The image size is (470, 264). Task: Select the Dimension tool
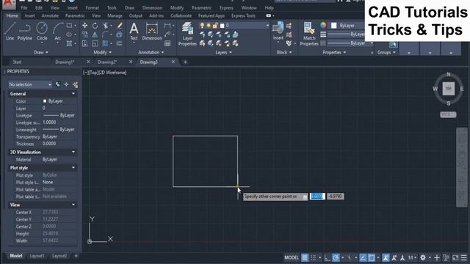click(152, 31)
